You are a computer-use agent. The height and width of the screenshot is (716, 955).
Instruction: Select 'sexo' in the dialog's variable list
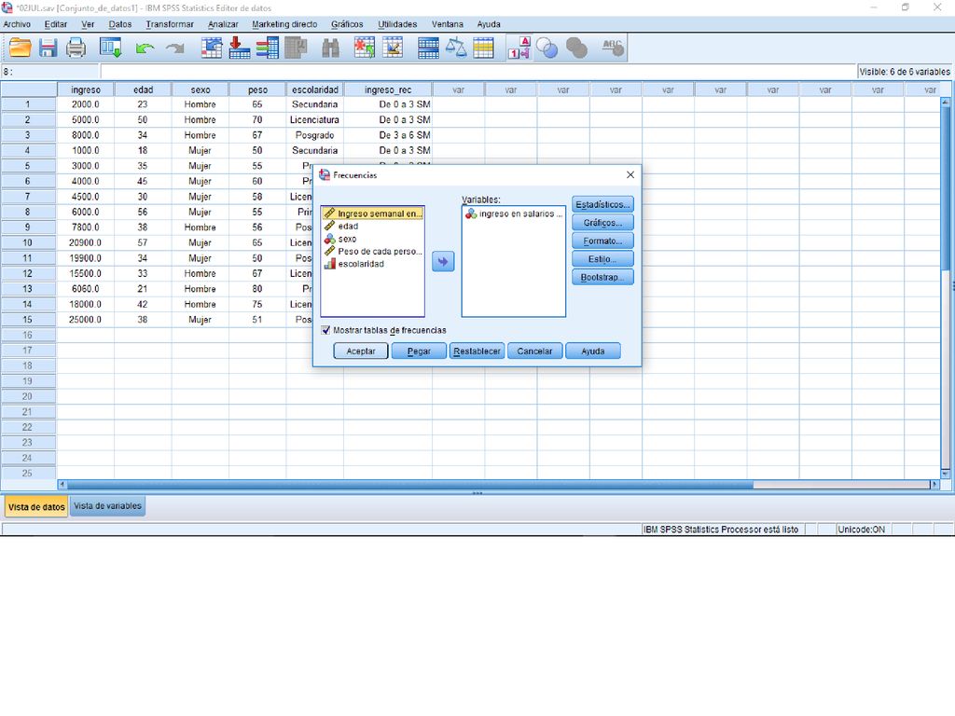373,239
